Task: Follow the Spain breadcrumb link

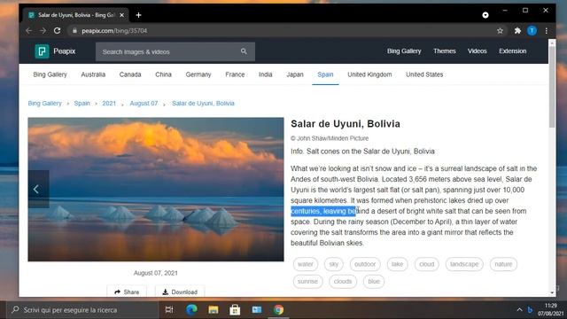Action: click(x=82, y=103)
